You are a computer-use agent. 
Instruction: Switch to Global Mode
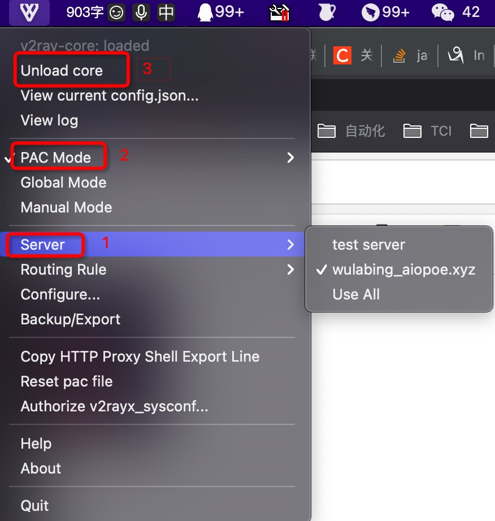click(152, 183)
